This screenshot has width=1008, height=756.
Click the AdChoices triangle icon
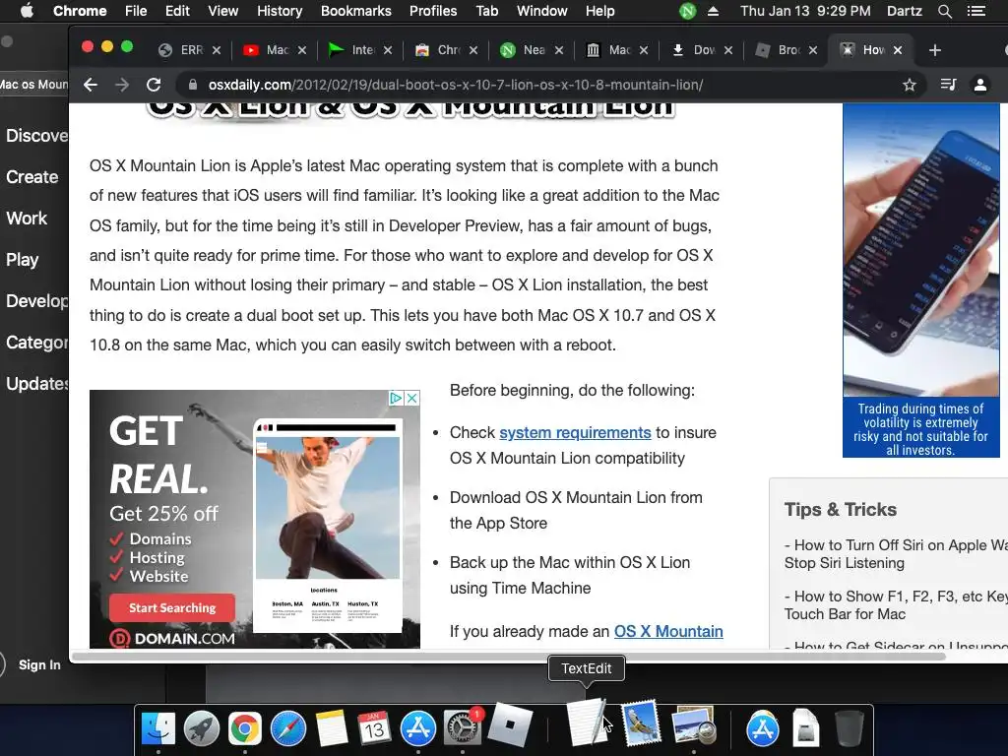[397, 398]
